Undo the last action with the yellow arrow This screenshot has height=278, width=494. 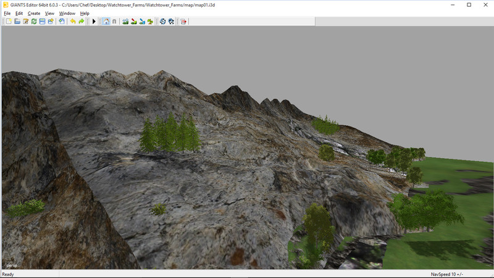point(73,22)
